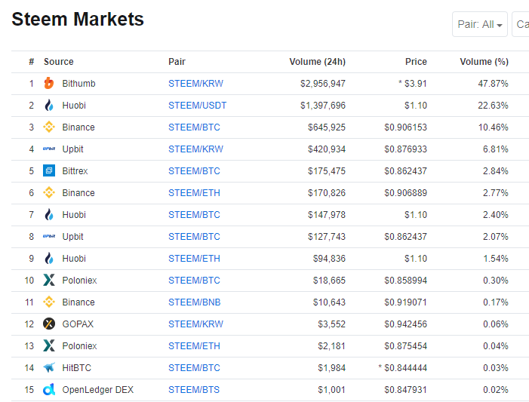Screen dimensions: 529x402
Task: Click the $0.906153 price value
Action: (405, 127)
